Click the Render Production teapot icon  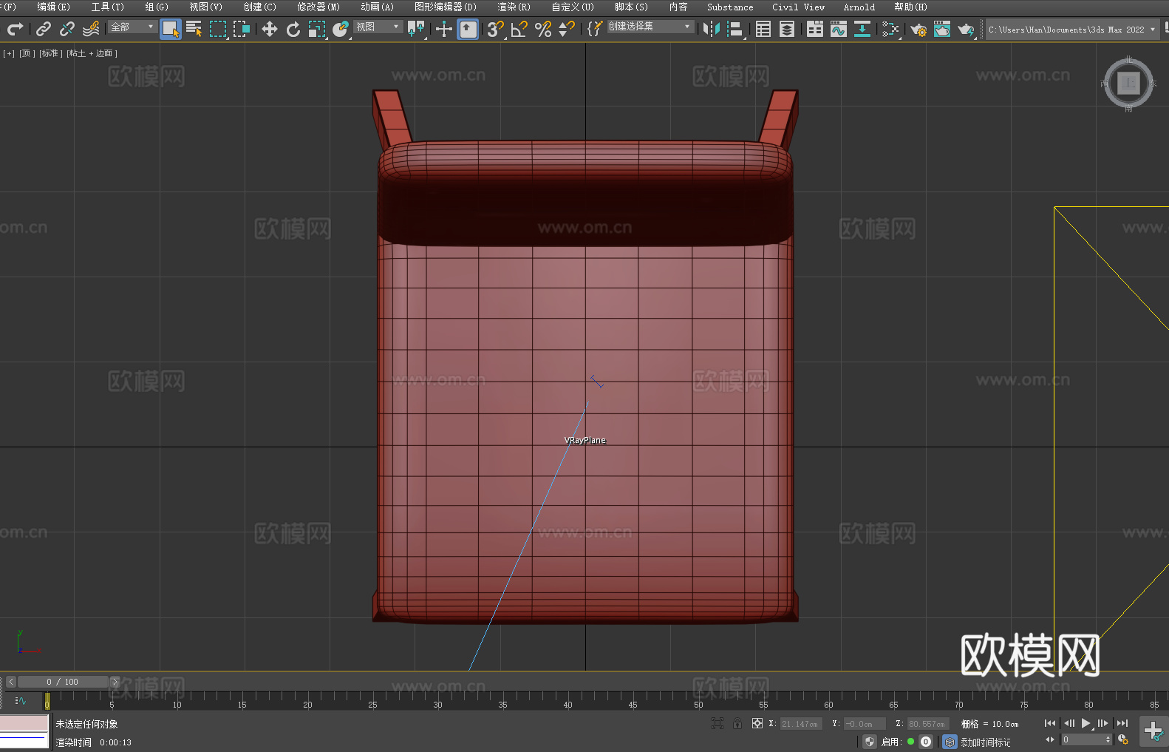point(966,29)
